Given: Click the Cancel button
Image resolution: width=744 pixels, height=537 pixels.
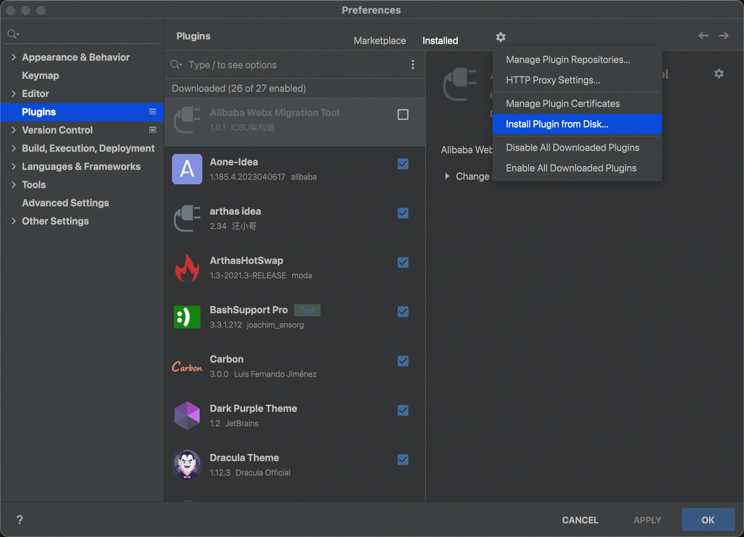Looking at the screenshot, I should pos(580,520).
